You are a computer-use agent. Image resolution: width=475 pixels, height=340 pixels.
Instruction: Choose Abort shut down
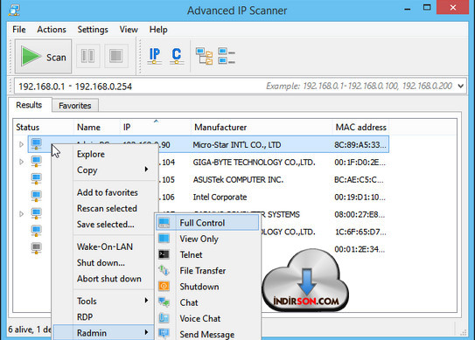point(109,279)
